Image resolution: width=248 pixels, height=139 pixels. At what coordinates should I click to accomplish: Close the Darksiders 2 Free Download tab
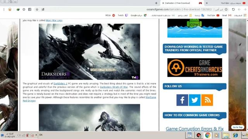(x=163, y=3)
